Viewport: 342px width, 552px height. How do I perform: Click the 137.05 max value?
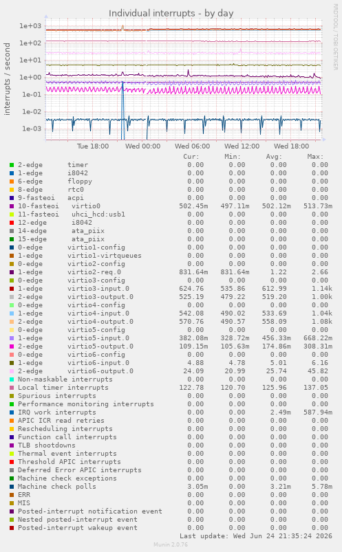pyautogui.click(x=316, y=388)
